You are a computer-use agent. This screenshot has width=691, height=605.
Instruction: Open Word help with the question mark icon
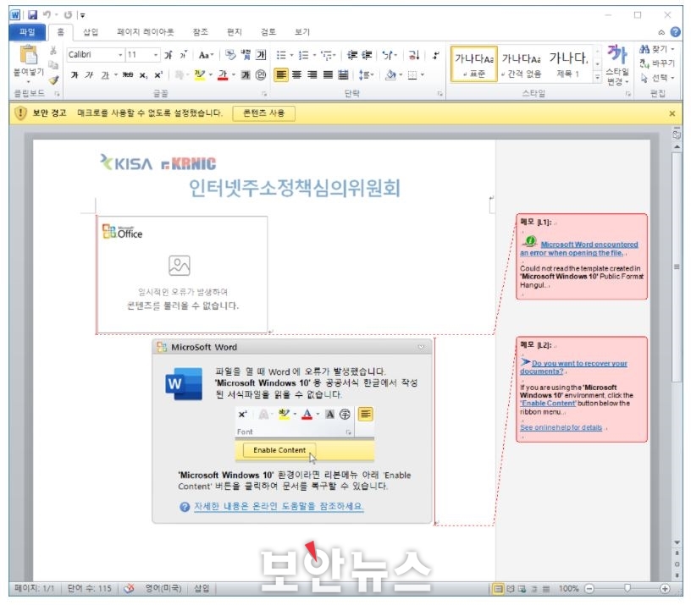675,31
